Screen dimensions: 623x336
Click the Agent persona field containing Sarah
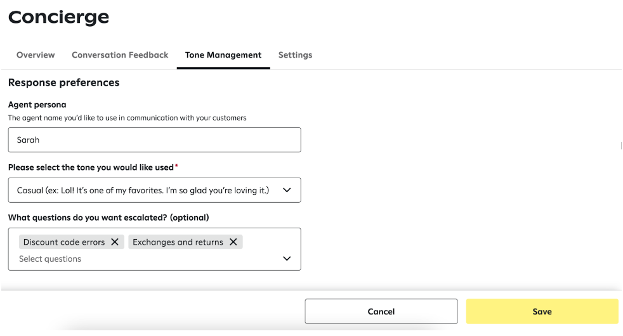point(154,140)
